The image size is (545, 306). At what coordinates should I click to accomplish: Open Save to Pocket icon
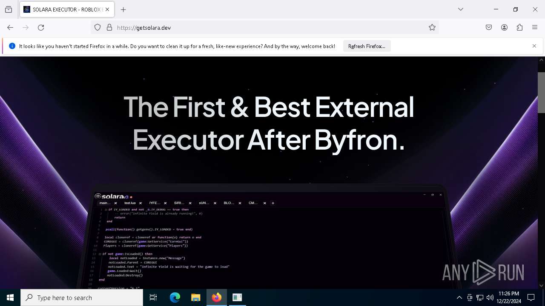tap(489, 28)
